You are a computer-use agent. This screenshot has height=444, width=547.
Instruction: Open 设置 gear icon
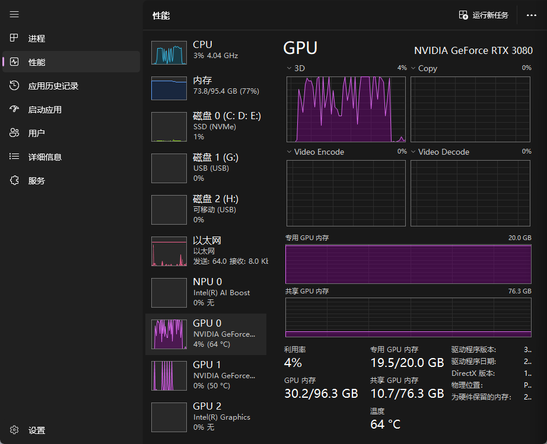(x=14, y=430)
